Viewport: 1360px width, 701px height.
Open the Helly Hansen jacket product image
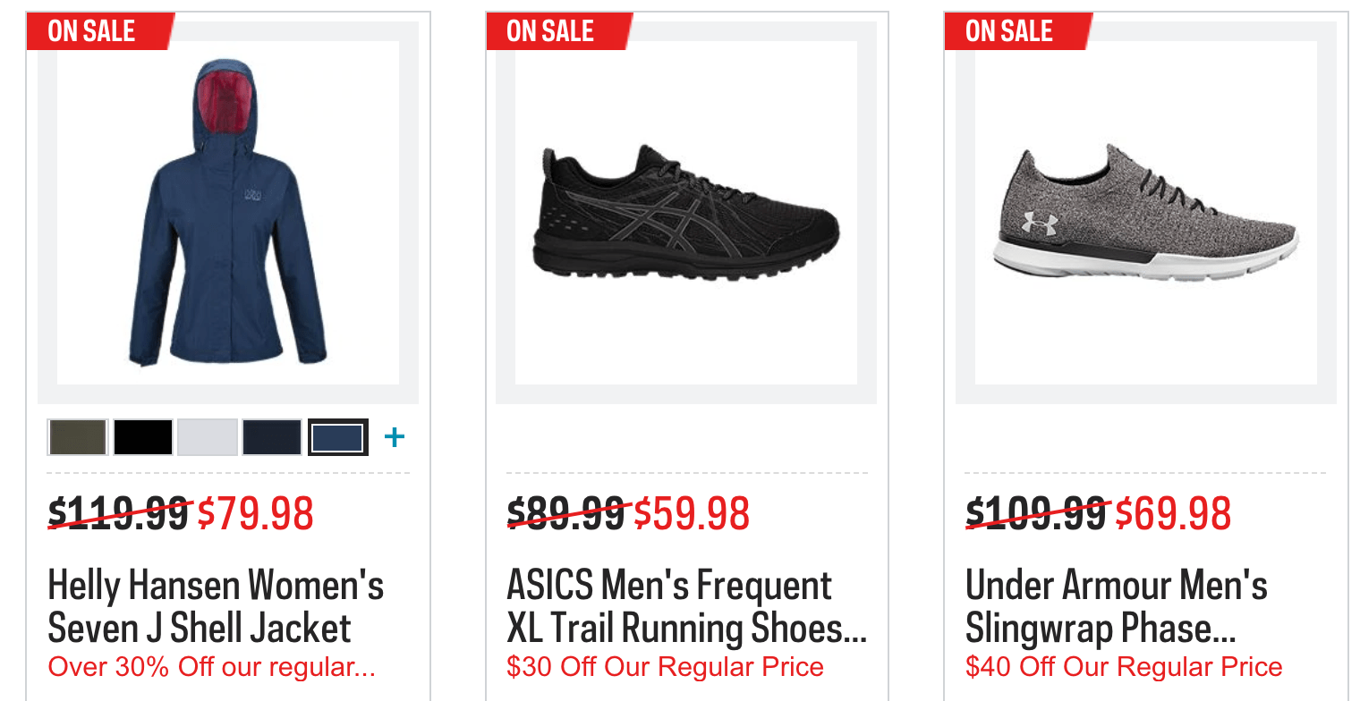[227, 215]
